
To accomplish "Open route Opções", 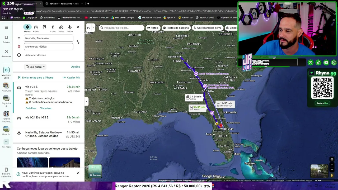I will (75, 67).
